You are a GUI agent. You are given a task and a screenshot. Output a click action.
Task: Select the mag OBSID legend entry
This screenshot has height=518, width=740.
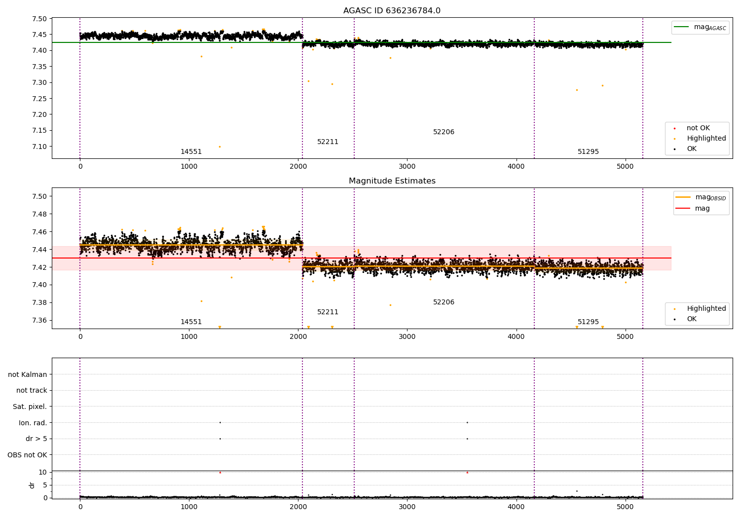click(701, 197)
